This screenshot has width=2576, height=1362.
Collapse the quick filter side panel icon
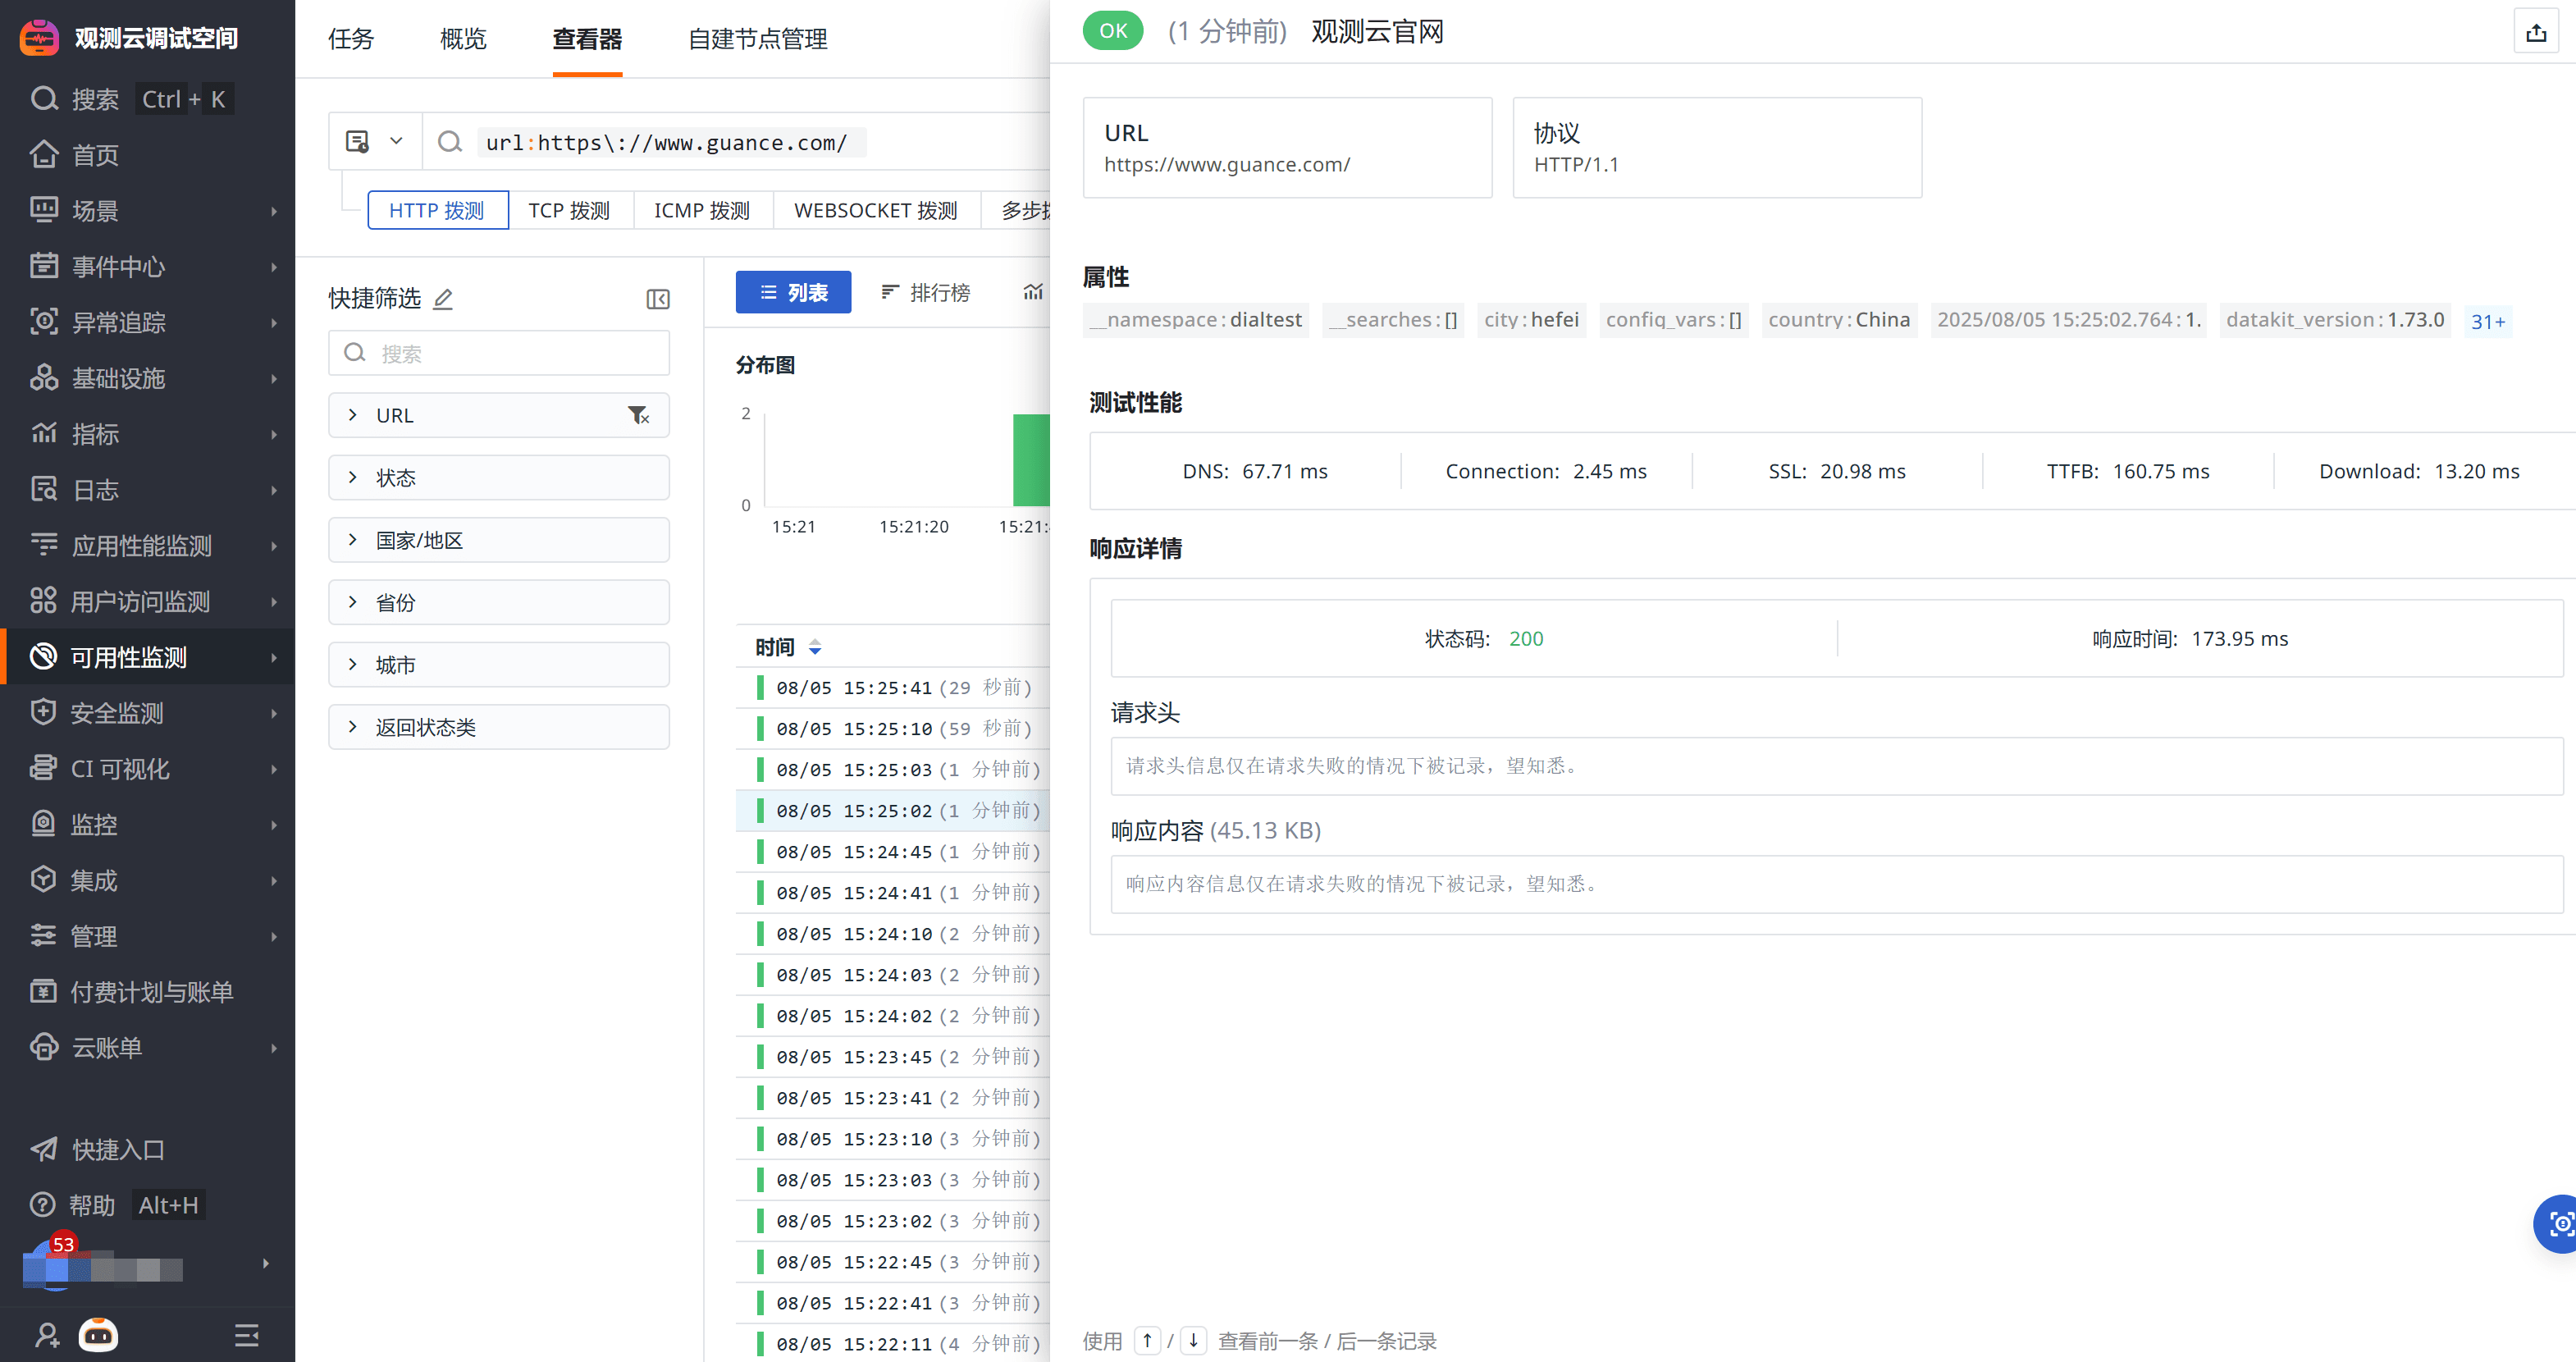click(657, 299)
